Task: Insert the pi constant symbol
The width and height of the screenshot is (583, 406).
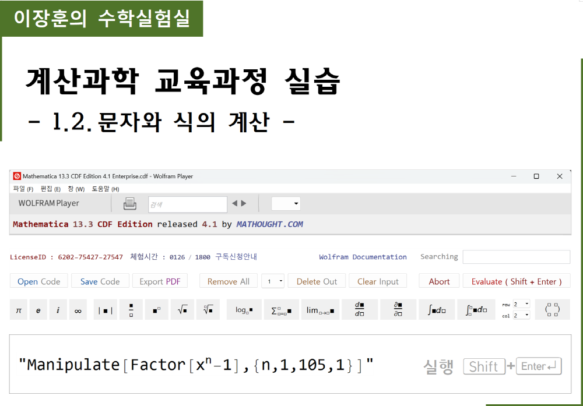Action: coord(19,310)
